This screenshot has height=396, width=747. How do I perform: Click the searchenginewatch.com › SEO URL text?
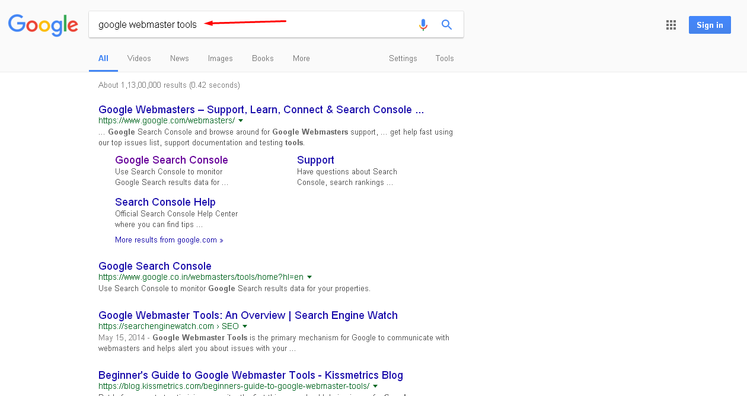click(169, 326)
